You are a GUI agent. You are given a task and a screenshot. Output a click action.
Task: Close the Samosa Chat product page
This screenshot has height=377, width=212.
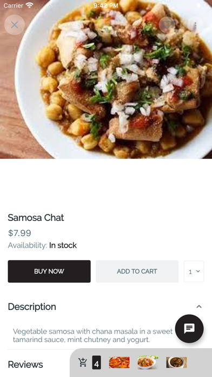click(15, 25)
